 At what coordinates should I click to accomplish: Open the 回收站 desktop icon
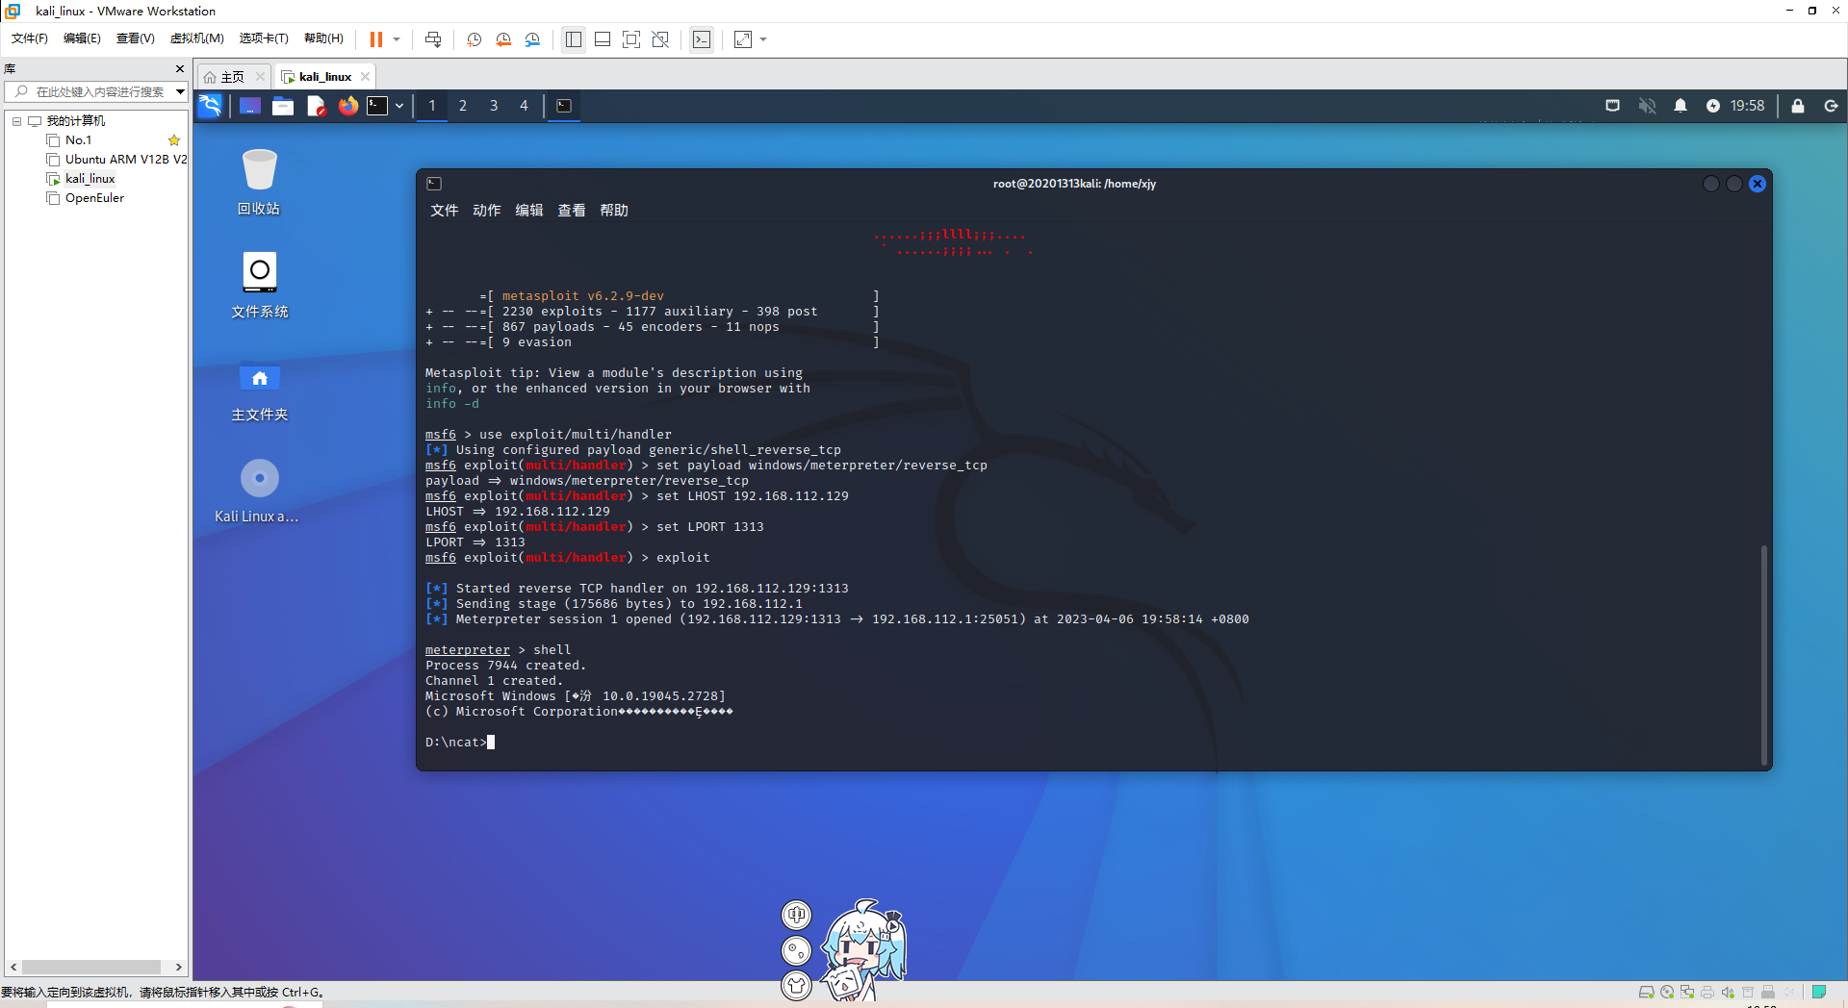[x=259, y=183]
